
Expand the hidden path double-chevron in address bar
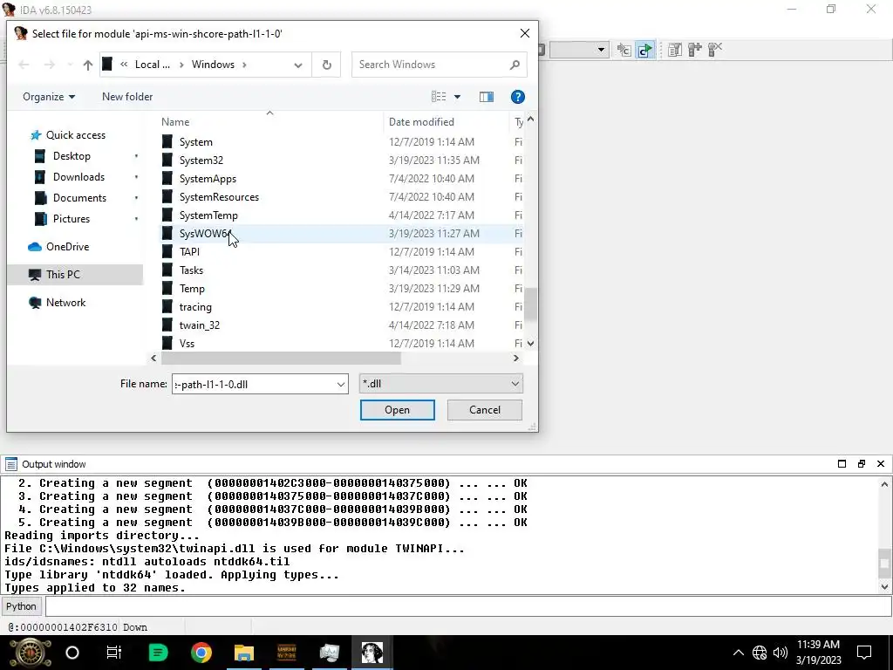124,65
